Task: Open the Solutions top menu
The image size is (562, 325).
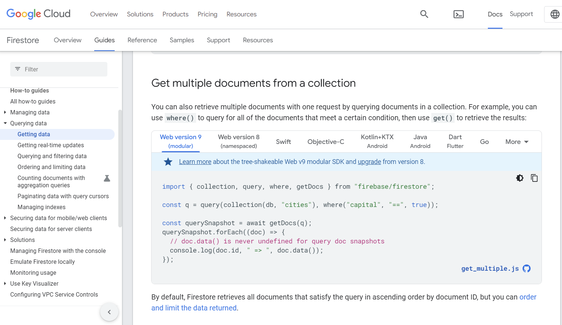Action: click(x=140, y=14)
